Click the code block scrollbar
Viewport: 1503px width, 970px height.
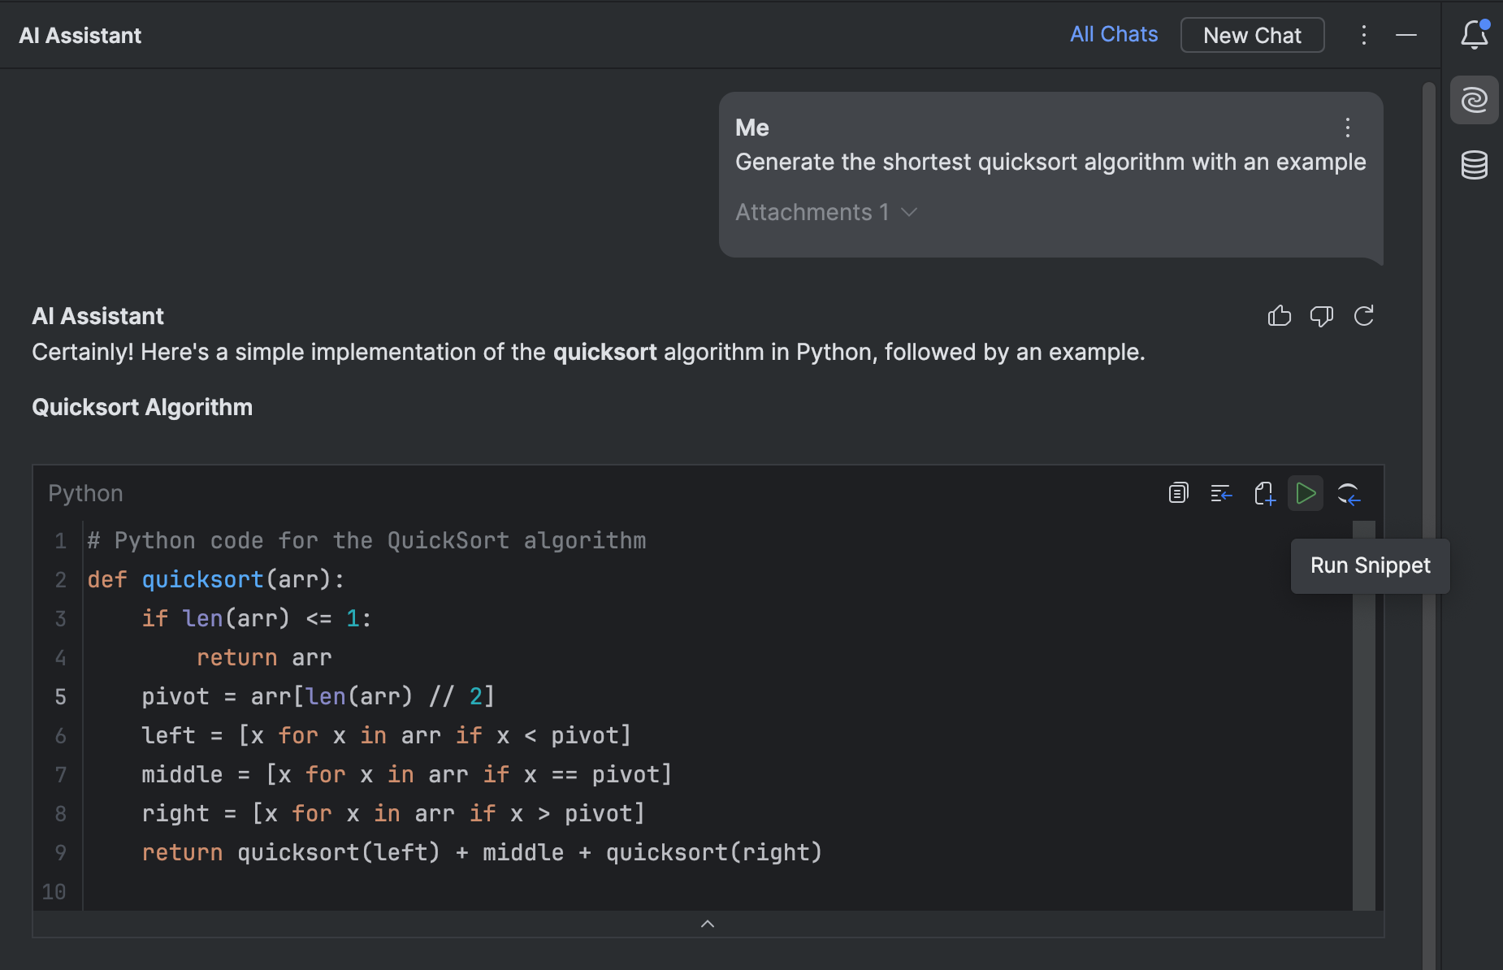click(1360, 715)
